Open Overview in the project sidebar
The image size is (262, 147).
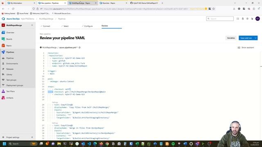[10, 33]
